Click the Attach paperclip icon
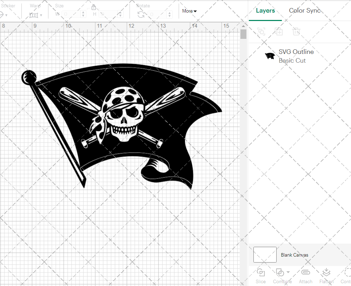This screenshot has height=286, width=351. 305,272
